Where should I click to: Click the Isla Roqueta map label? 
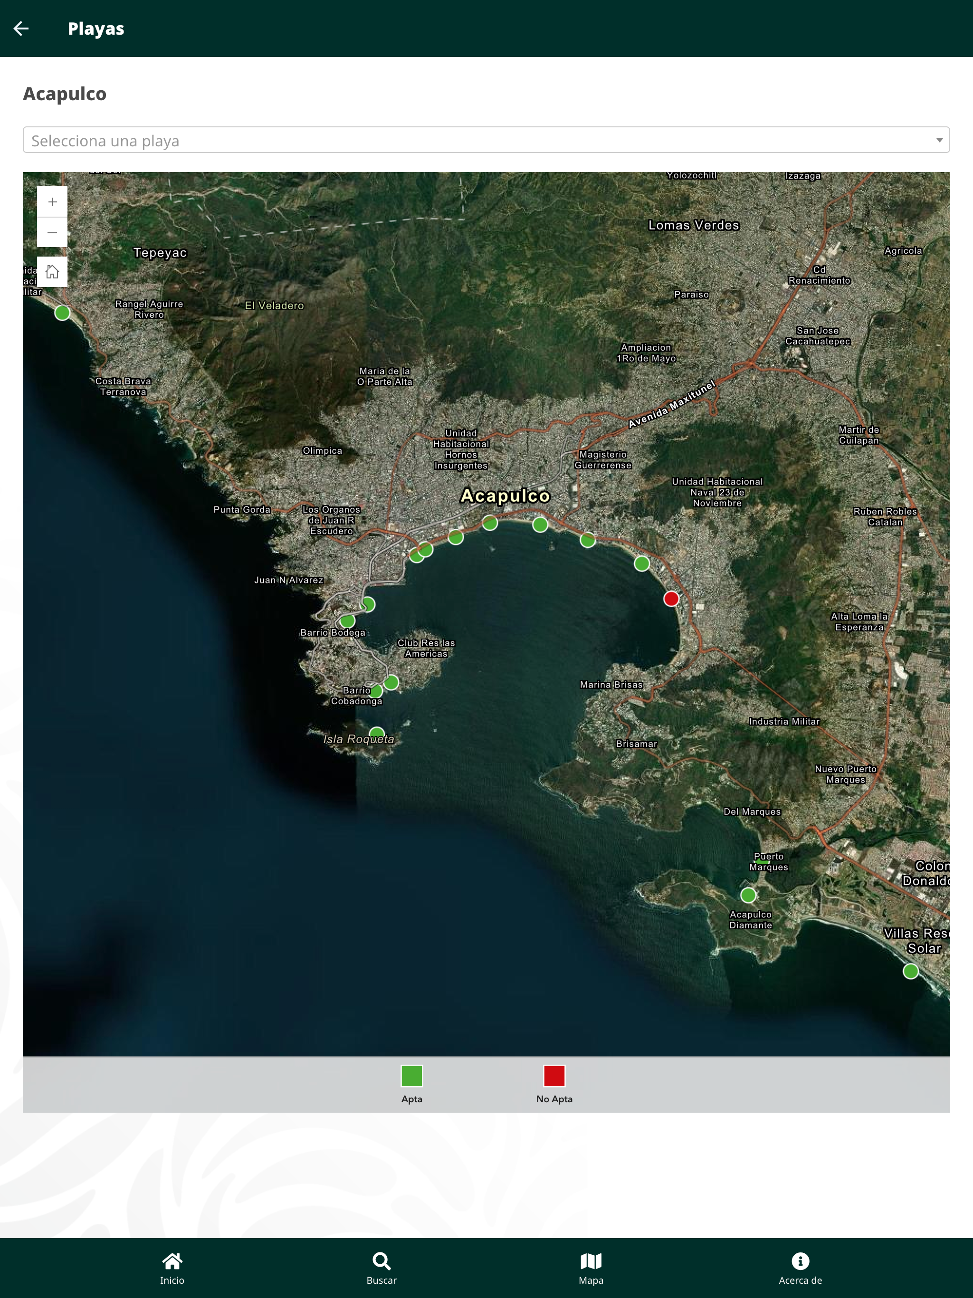click(x=359, y=739)
